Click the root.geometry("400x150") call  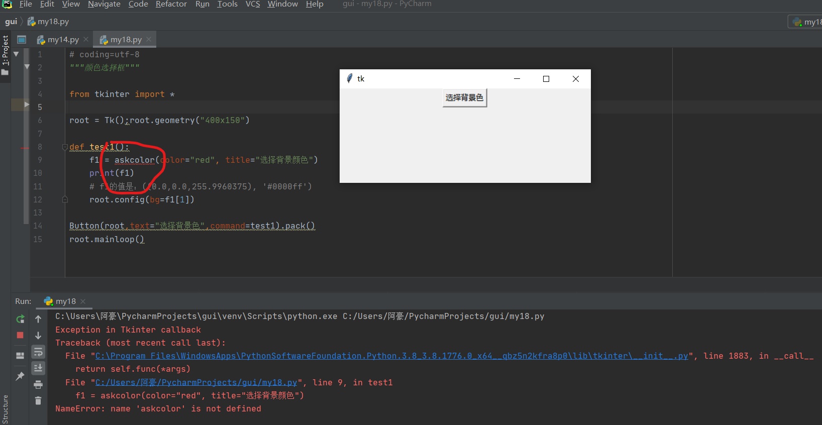(x=190, y=120)
